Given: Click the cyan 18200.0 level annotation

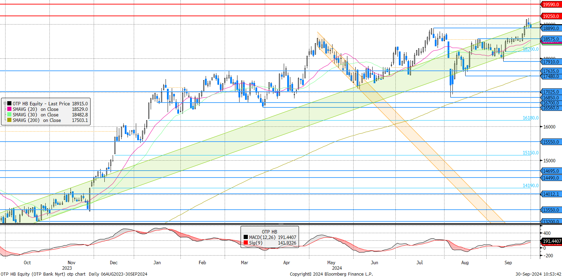Looking at the screenshot, I should point(531,49).
